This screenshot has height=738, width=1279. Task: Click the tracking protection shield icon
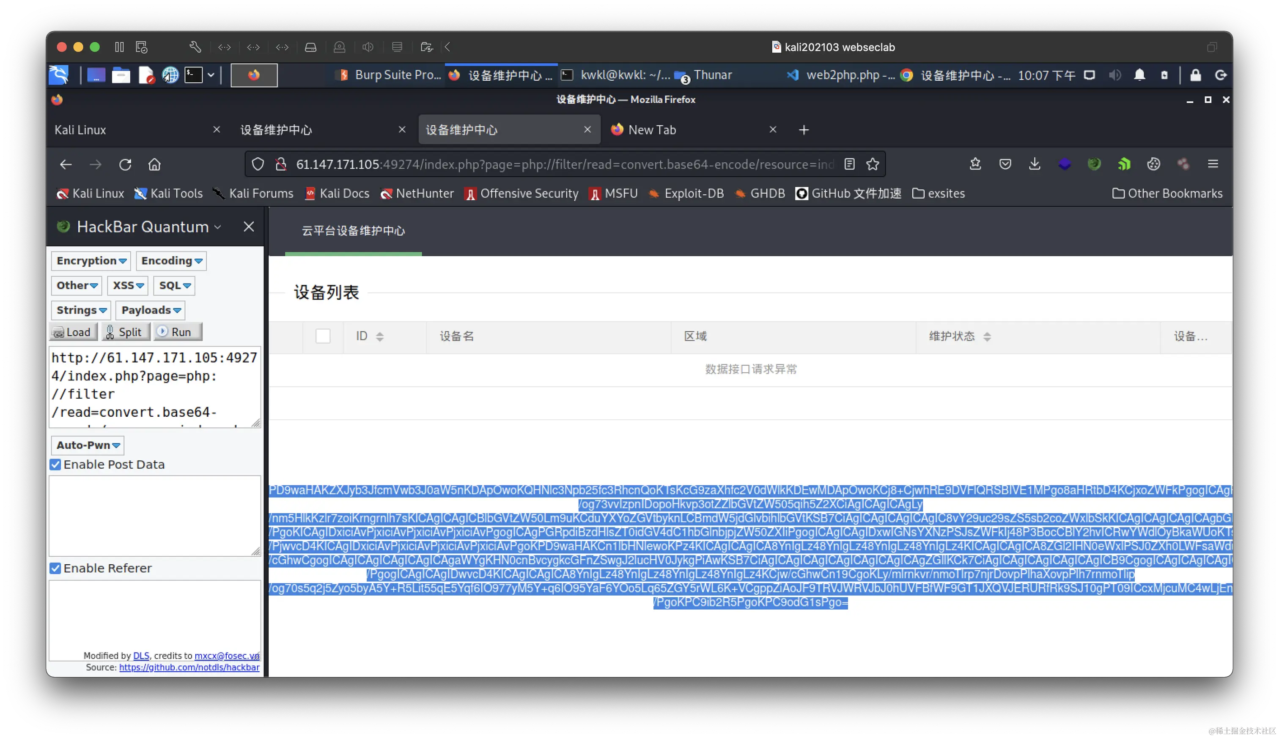pyautogui.click(x=258, y=164)
